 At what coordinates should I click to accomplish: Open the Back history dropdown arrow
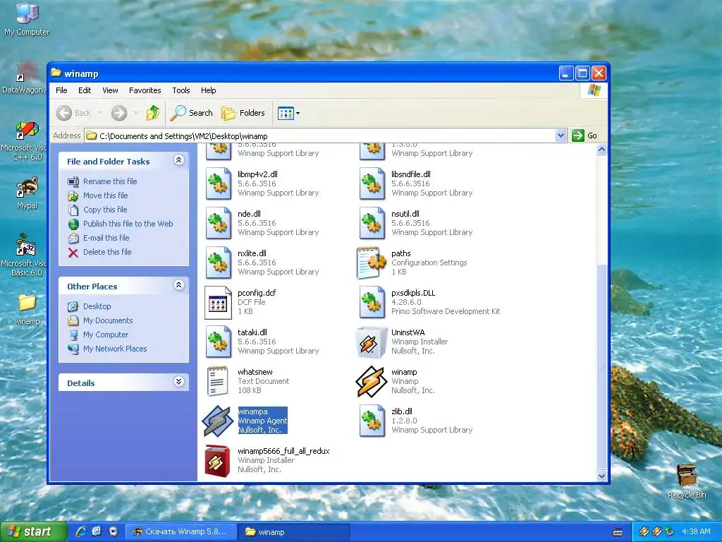pyautogui.click(x=100, y=113)
